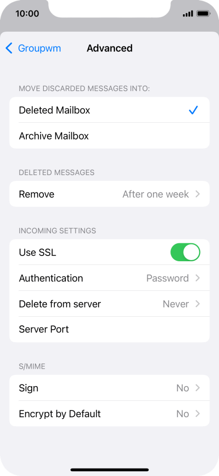Open Delete from server chevron
219x476 pixels.
(x=197, y=304)
